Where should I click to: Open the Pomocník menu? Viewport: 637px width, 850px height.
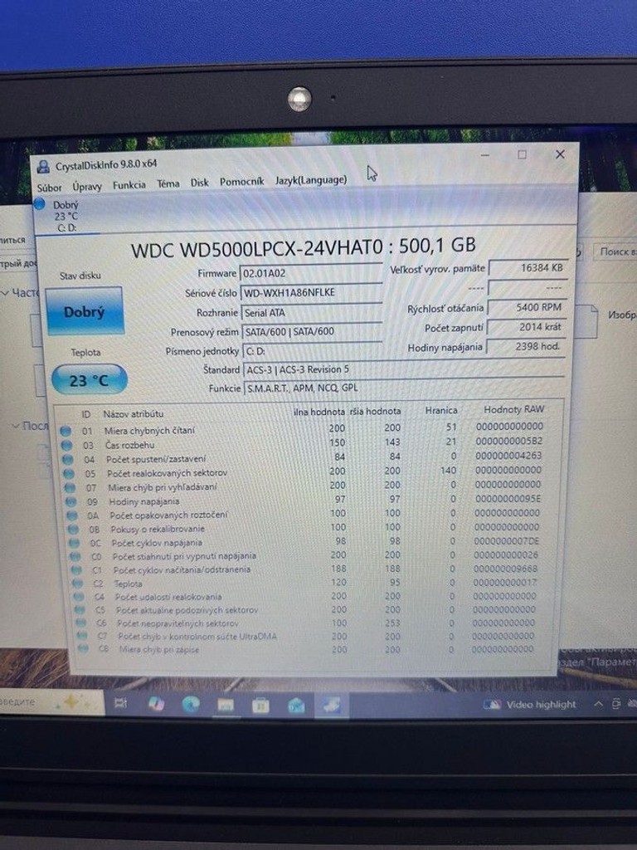tap(241, 182)
